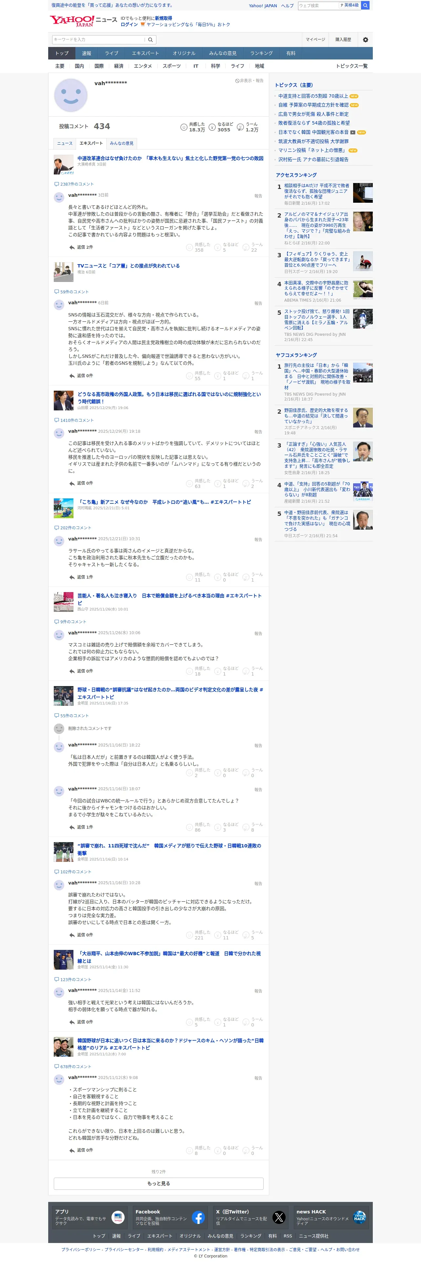
Task: Click 報告 on the 2025/12/29 19:18 comment
Action: point(258,432)
